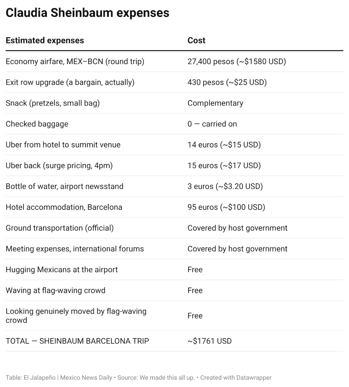Click the 430 pesos cost value
Image resolution: width=349 pixels, height=387 pixels.
tap(227, 82)
